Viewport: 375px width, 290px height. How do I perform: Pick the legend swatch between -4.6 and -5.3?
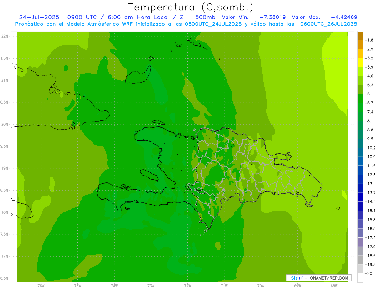[x=360, y=80]
